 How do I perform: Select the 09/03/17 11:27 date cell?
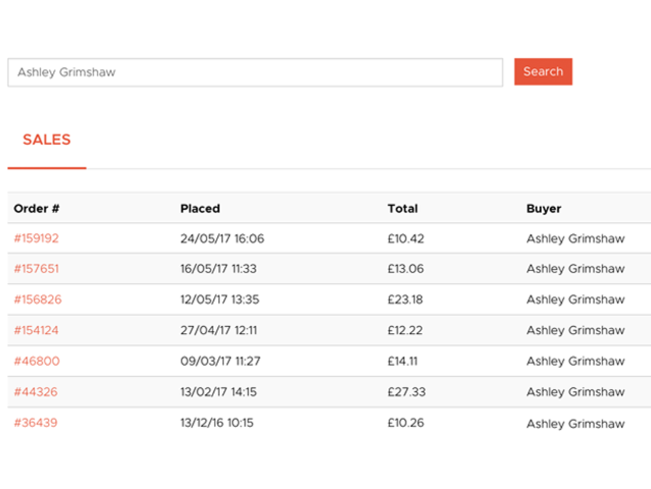pos(220,361)
